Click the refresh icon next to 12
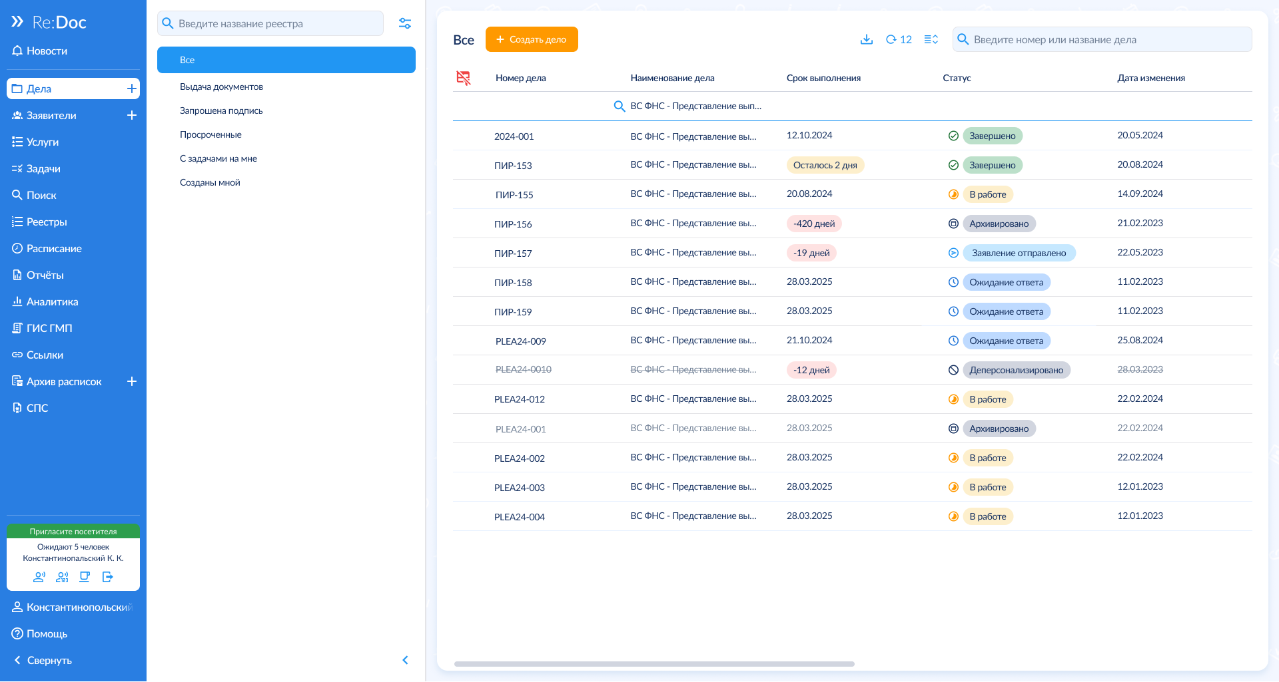 (891, 39)
